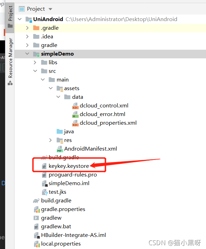Click the dcloud_error.html file icon

pyautogui.click(x=75, y=114)
